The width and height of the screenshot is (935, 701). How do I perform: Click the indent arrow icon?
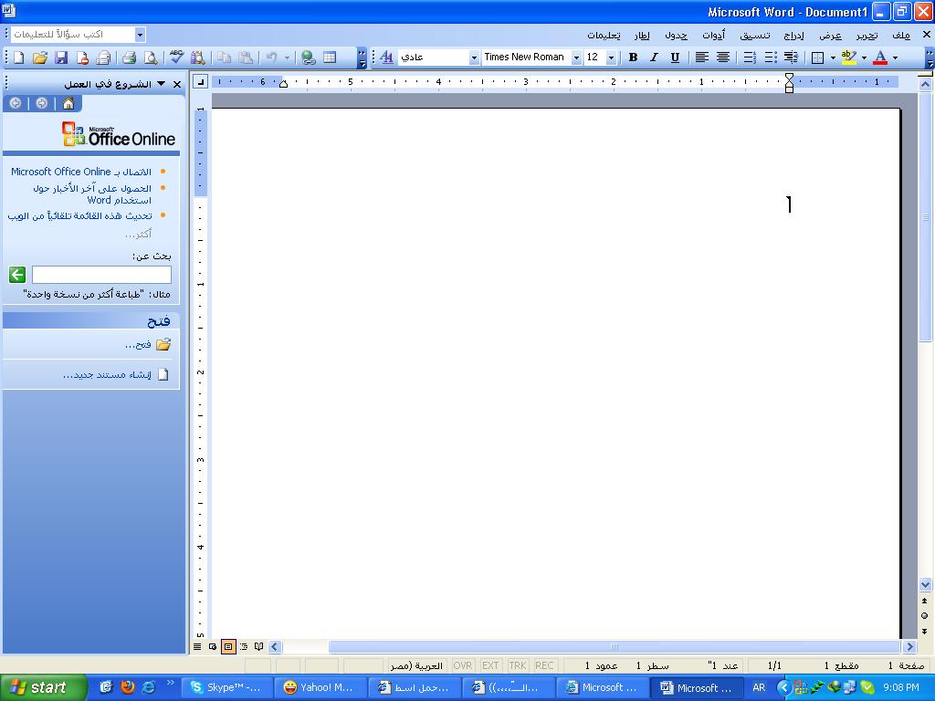pyautogui.click(x=792, y=58)
